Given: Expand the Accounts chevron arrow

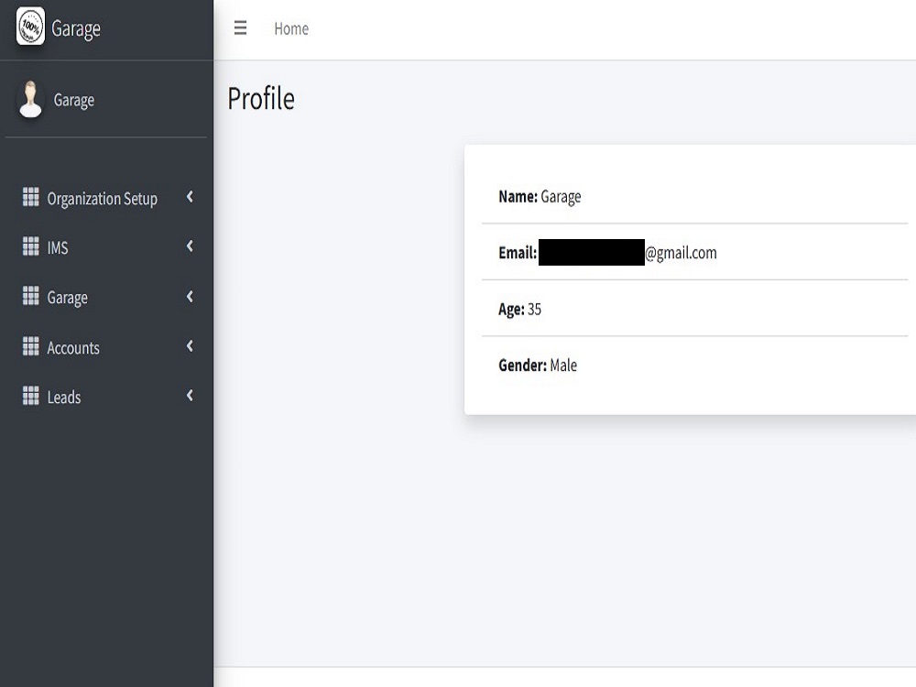Looking at the screenshot, I should (x=190, y=346).
